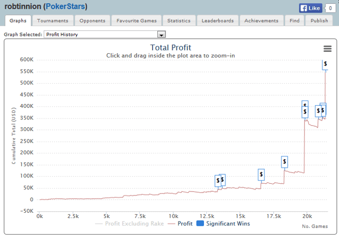Image resolution: width=339 pixels, height=236 pixels.
Task: Click the significant win marker near 16.5k games
Action: tap(261, 175)
